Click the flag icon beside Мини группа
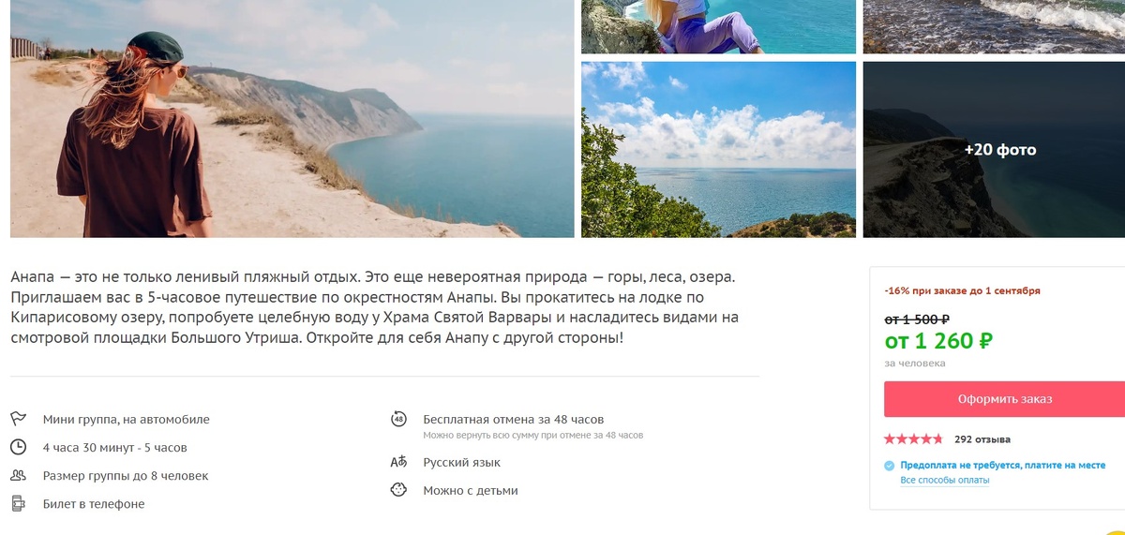 click(x=19, y=419)
